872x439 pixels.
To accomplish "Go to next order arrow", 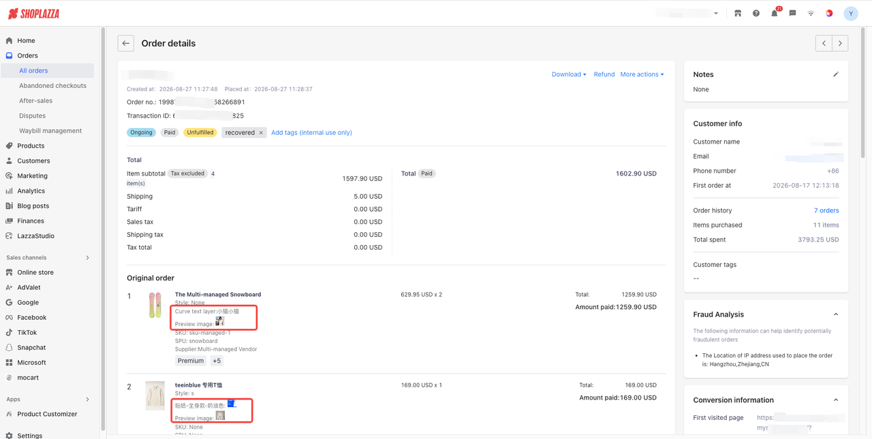I will [840, 44].
